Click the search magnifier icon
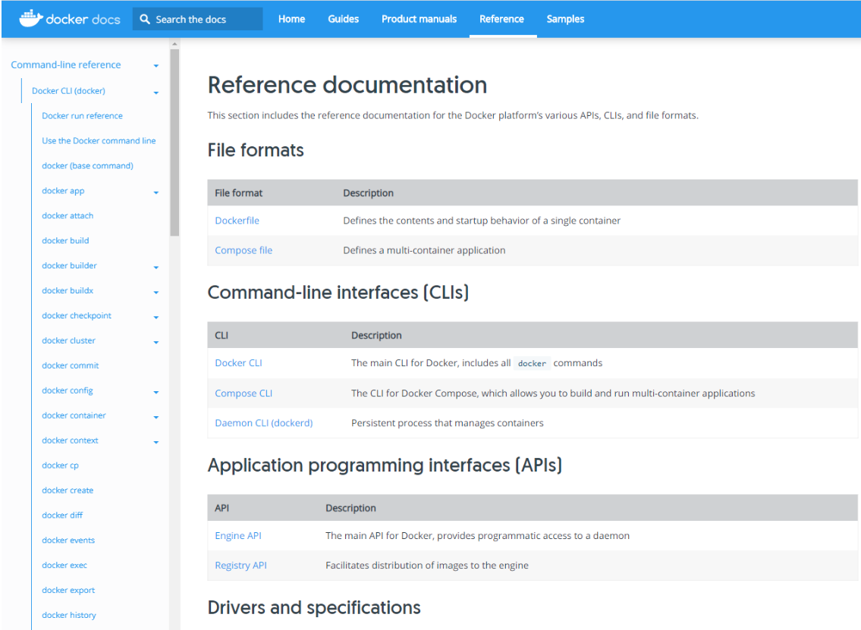Screen dimensions: 861x630 (x=145, y=19)
